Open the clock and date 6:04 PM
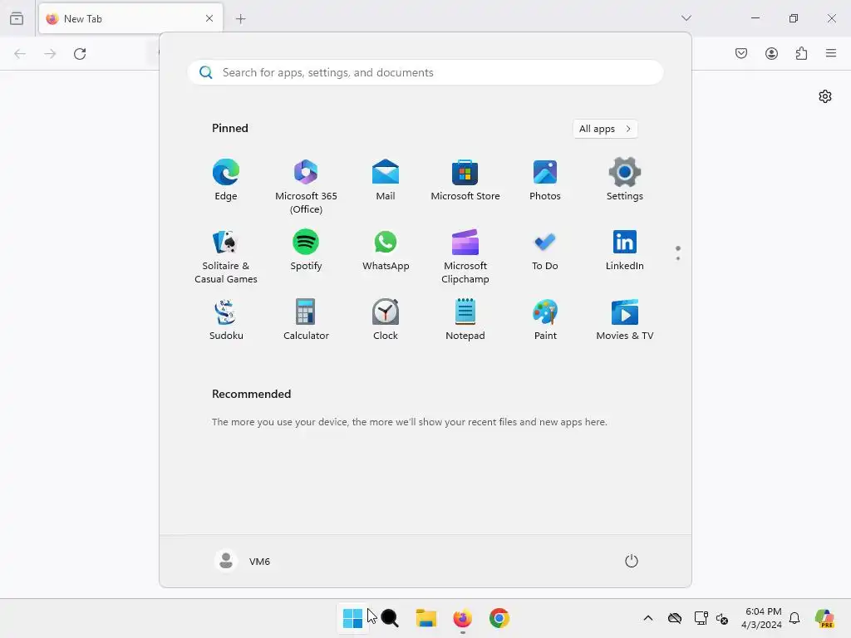Viewport: 851px width, 638px height. click(763, 618)
